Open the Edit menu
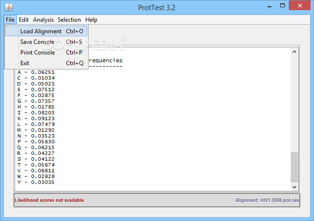The width and height of the screenshot is (314, 221). tap(24, 20)
